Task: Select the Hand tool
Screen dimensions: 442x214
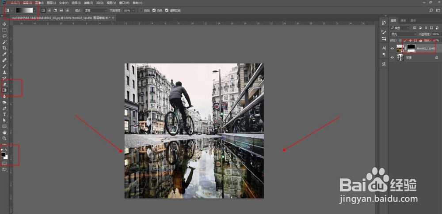Action: point(4,132)
